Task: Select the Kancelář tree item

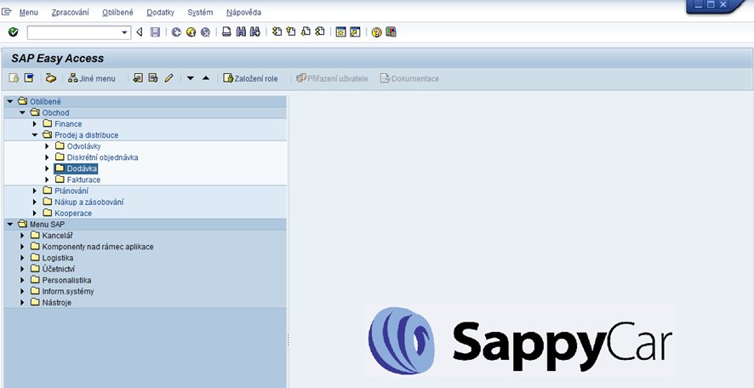Action: click(x=58, y=236)
